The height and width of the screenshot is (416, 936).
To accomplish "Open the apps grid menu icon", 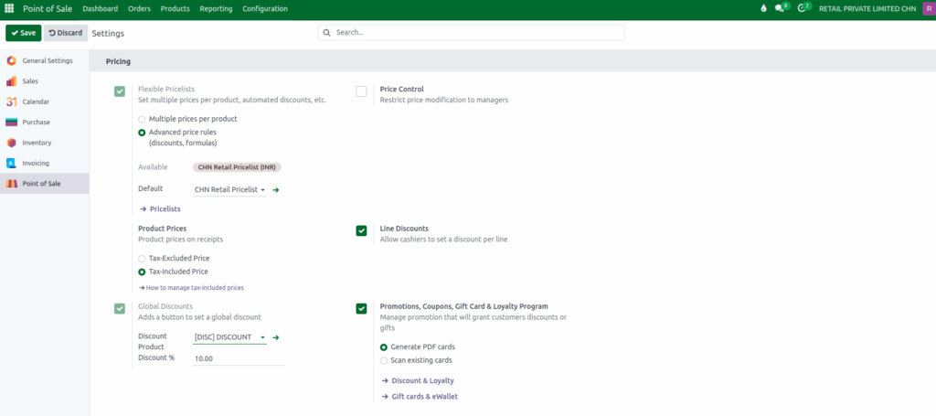I will (x=9, y=8).
